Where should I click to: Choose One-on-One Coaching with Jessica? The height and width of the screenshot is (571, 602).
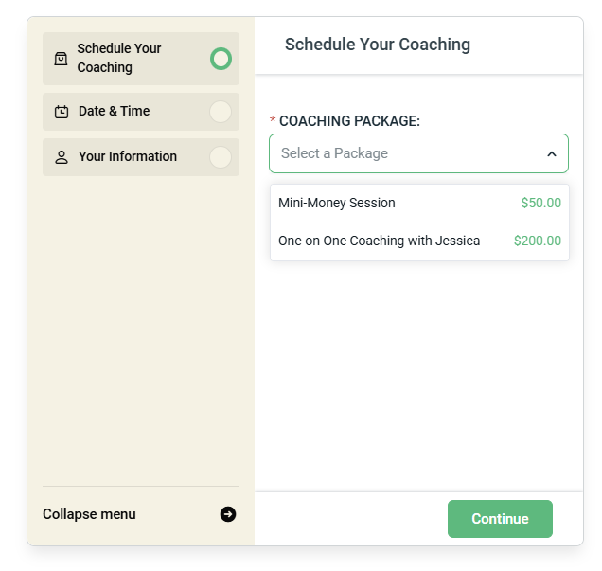(x=379, y=241)
